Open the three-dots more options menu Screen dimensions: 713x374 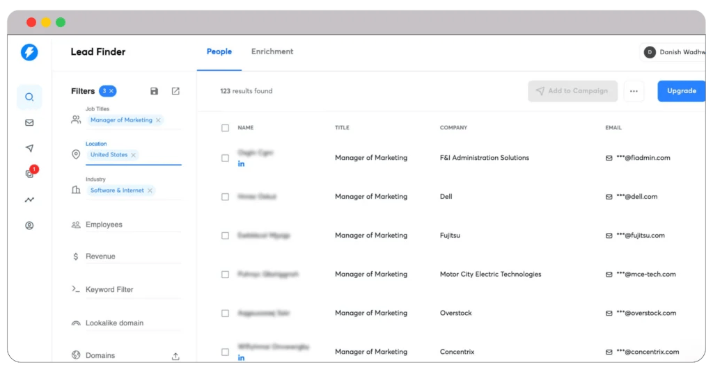(634, 91)
